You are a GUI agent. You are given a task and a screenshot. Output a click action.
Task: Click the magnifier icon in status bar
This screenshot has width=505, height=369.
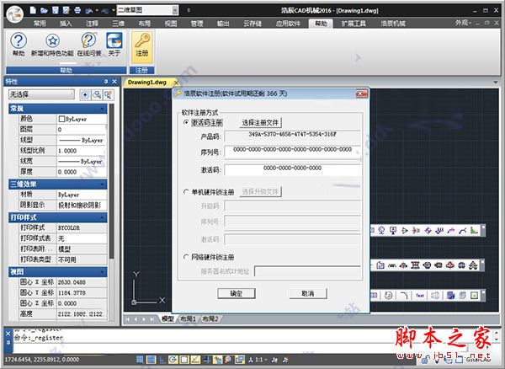pos(228,360)
